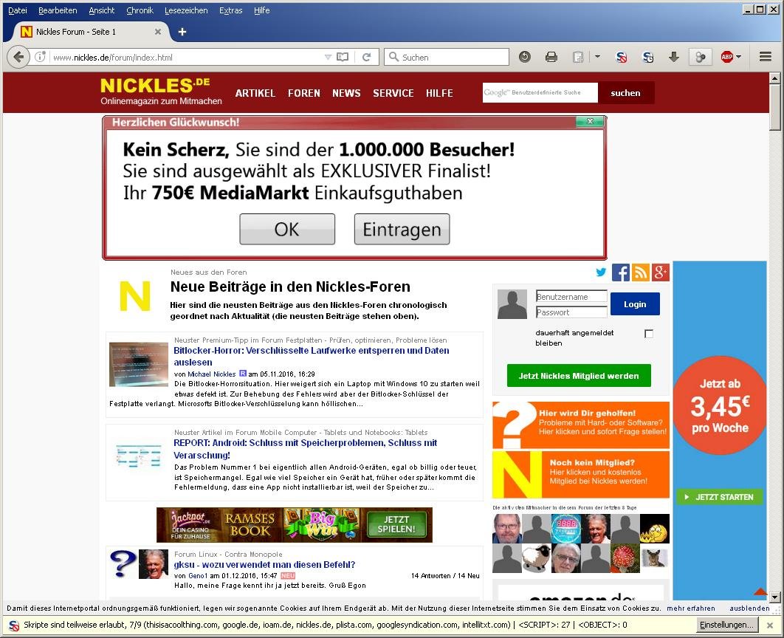784x638 pixels.
Task: Expand the dropdown arrow beside the clipboard icon
Action: pos(597,57)
